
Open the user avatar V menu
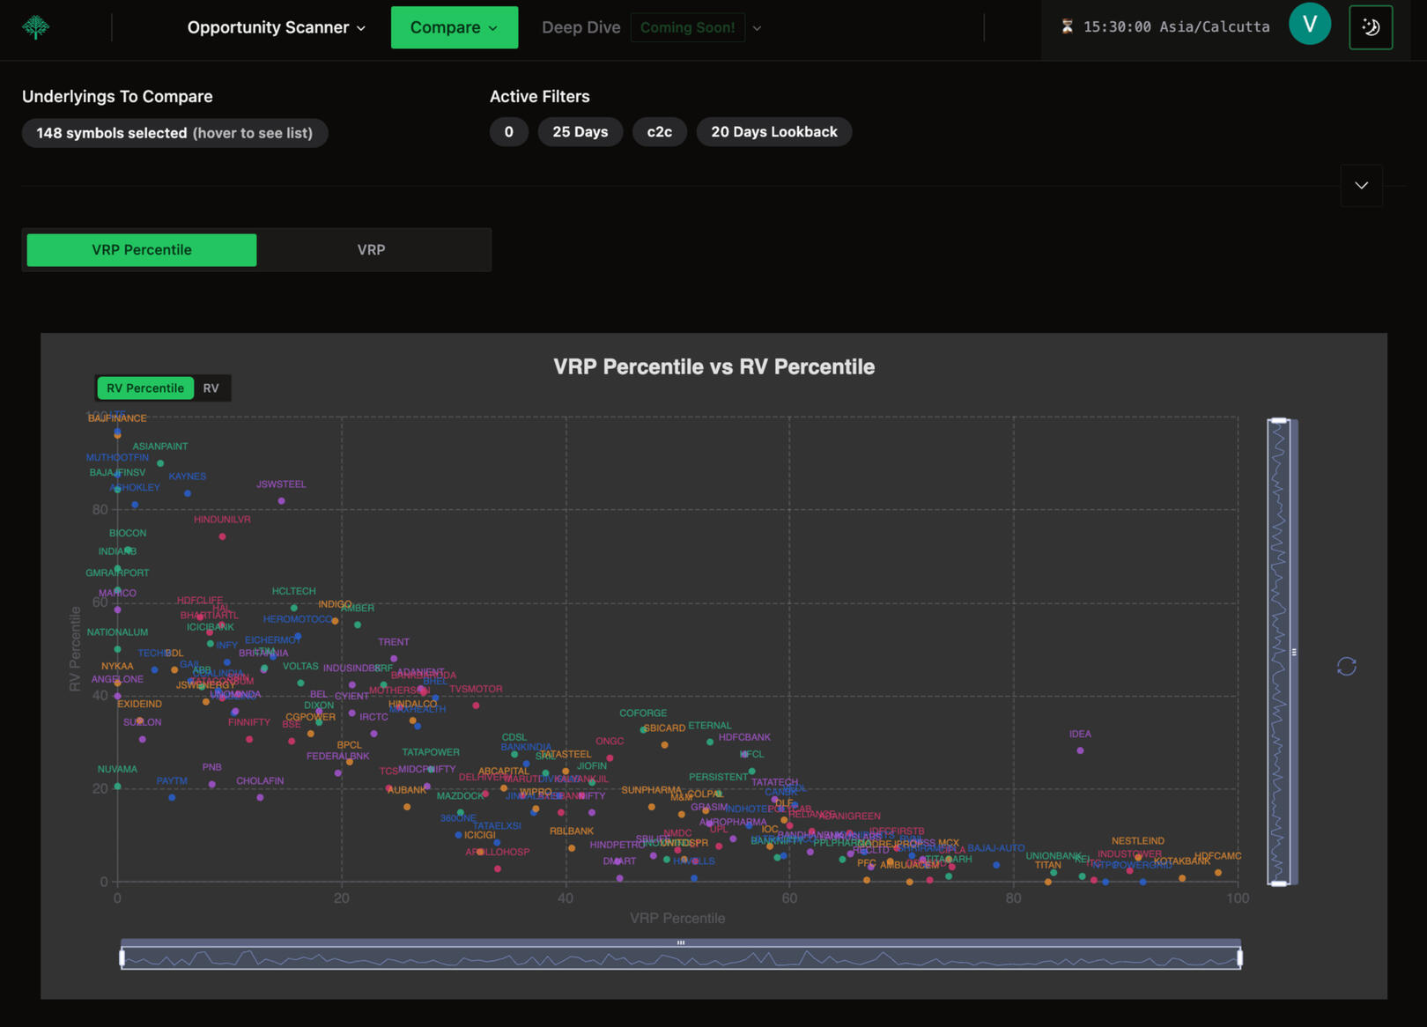point(1309,25)
